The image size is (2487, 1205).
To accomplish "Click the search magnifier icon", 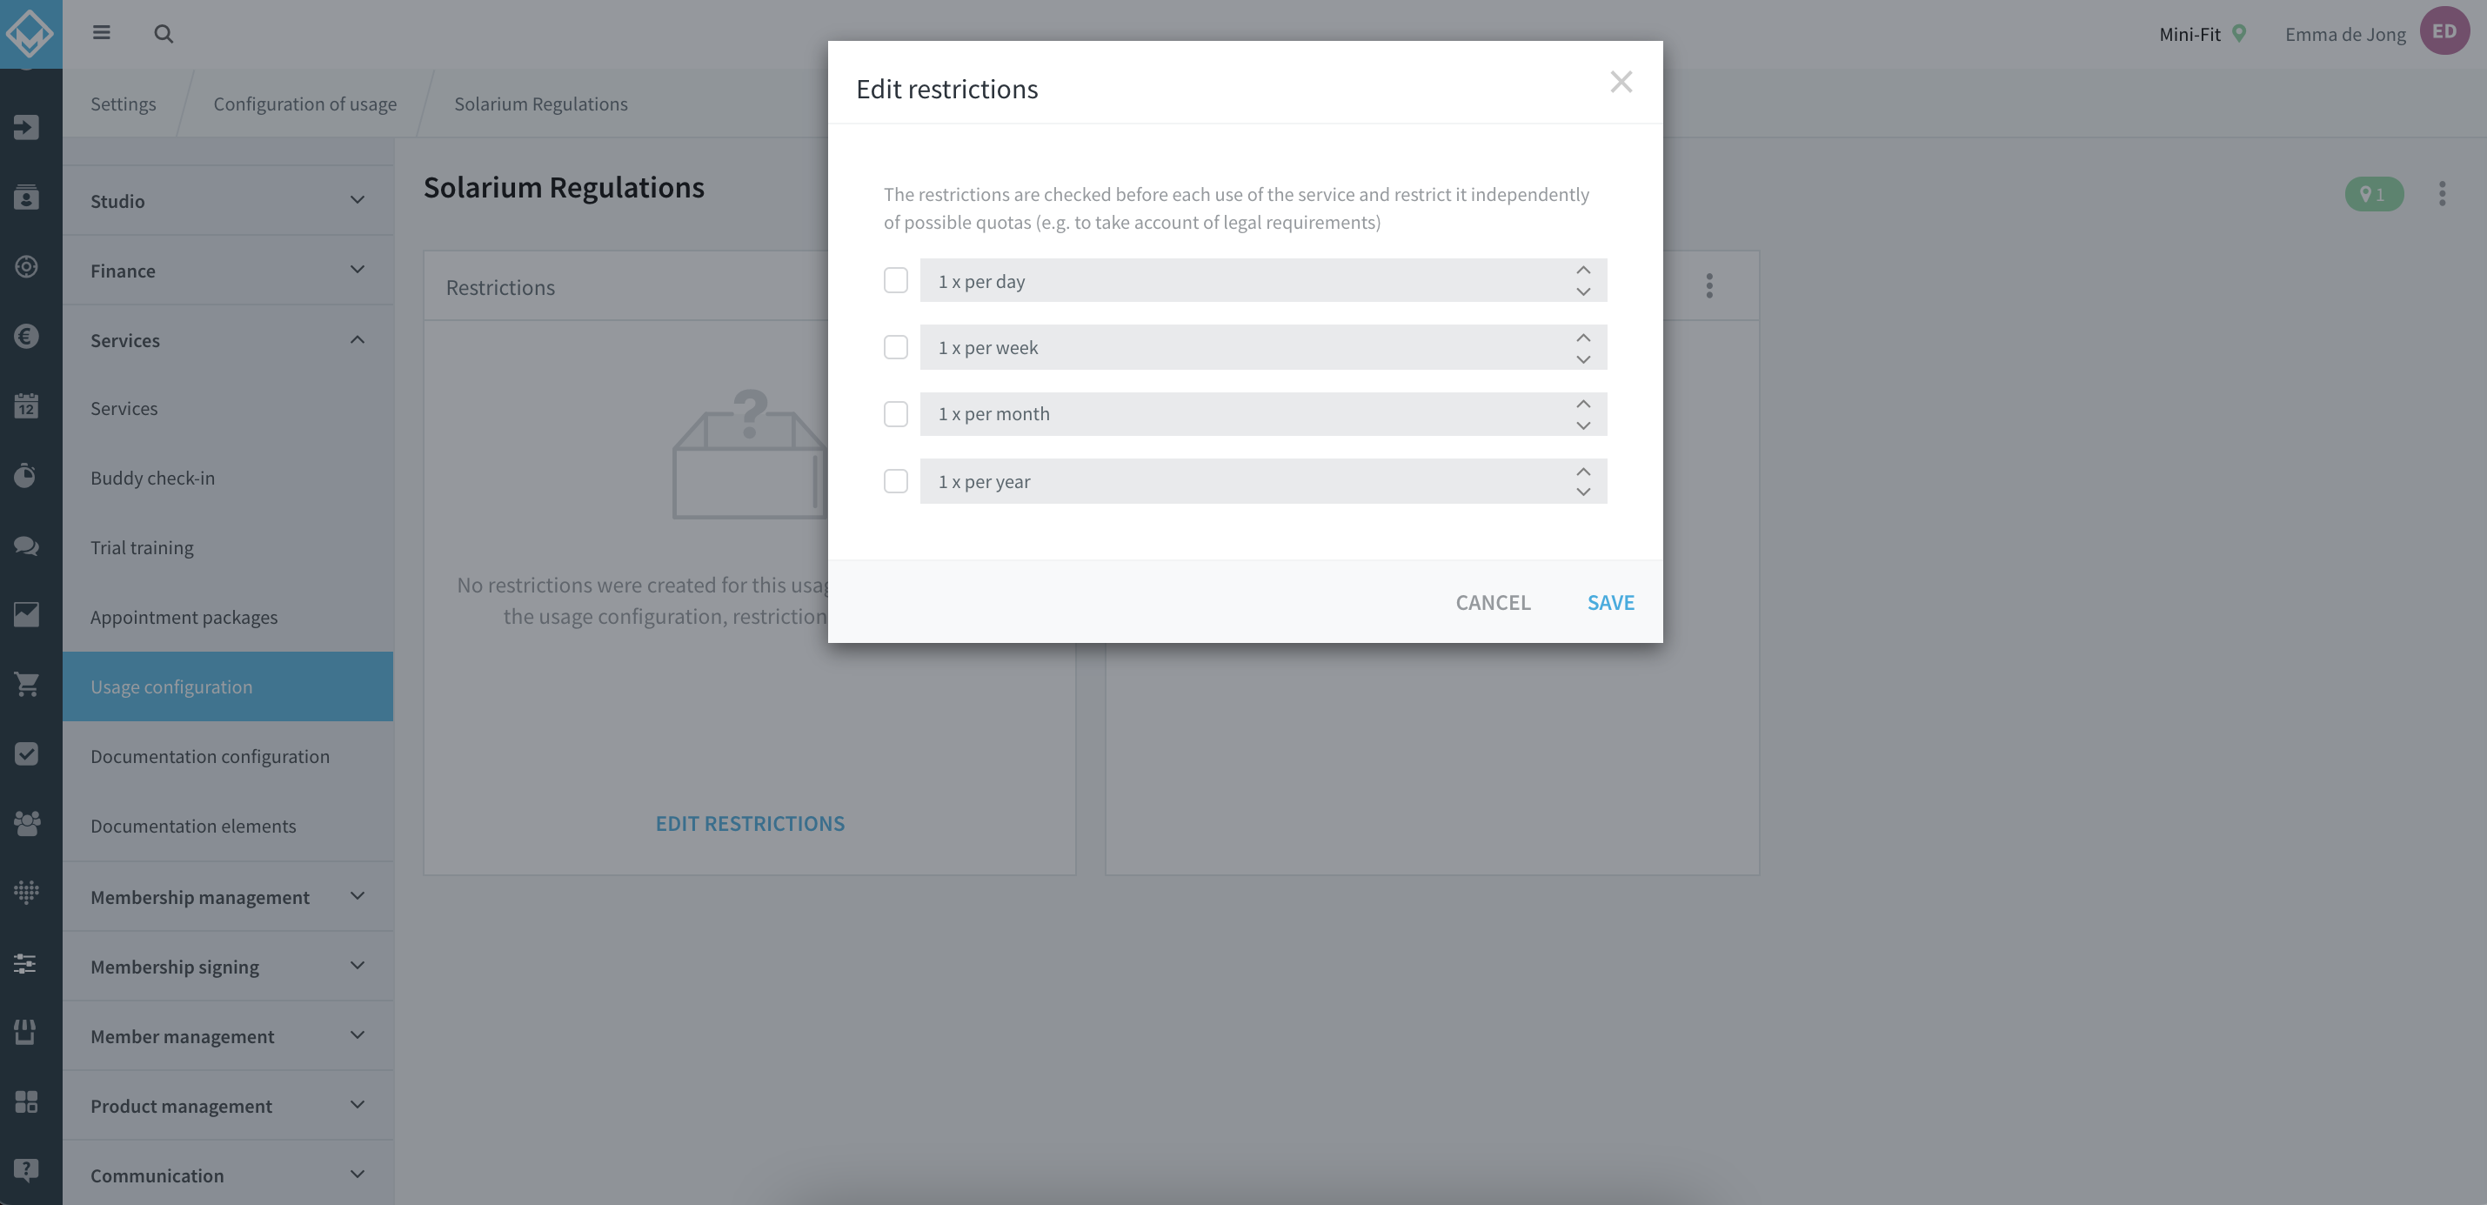I will [x=164, y=34].
